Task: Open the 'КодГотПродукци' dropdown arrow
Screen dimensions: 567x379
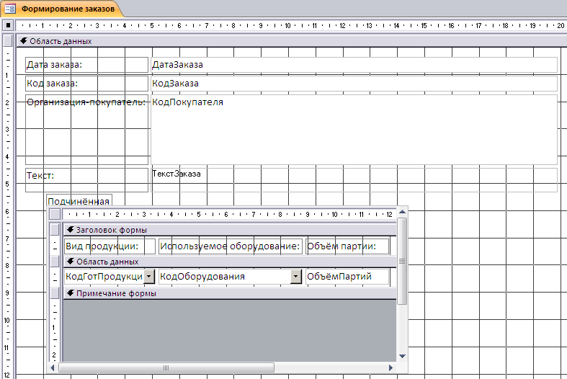Action: [149, 277]
